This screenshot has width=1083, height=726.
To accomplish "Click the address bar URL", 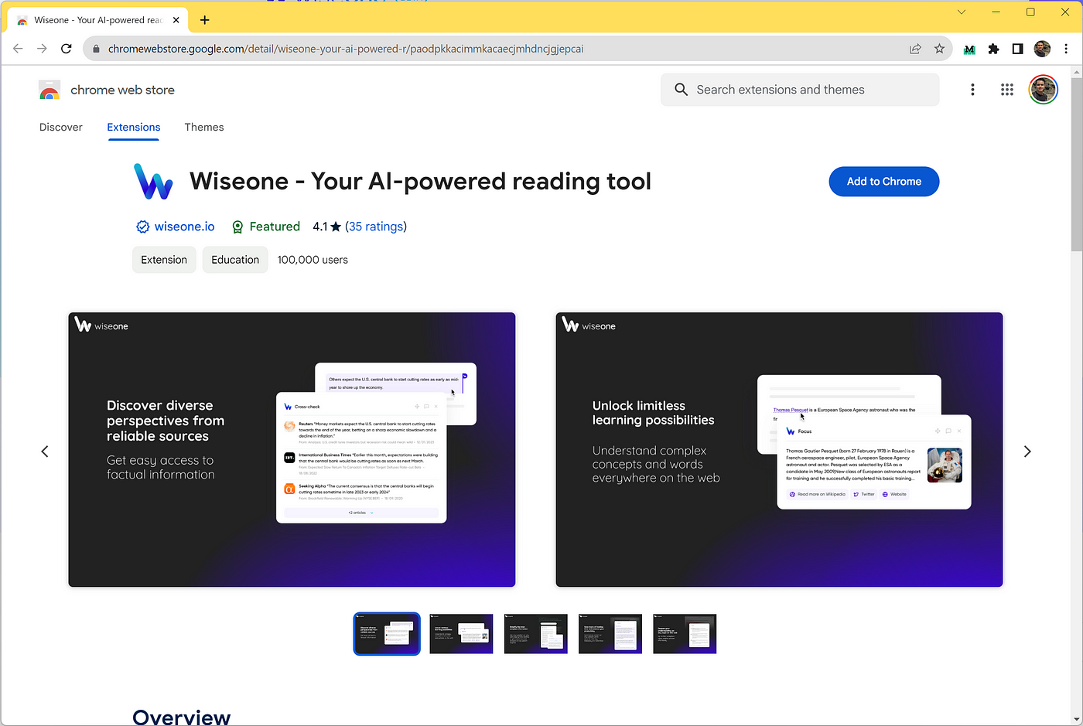I will click(346, 49).
